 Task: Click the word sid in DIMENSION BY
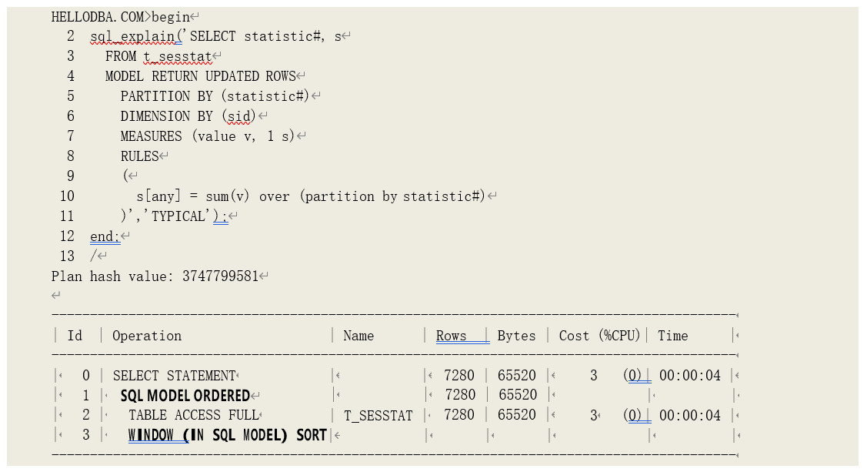tap(238, 116)
